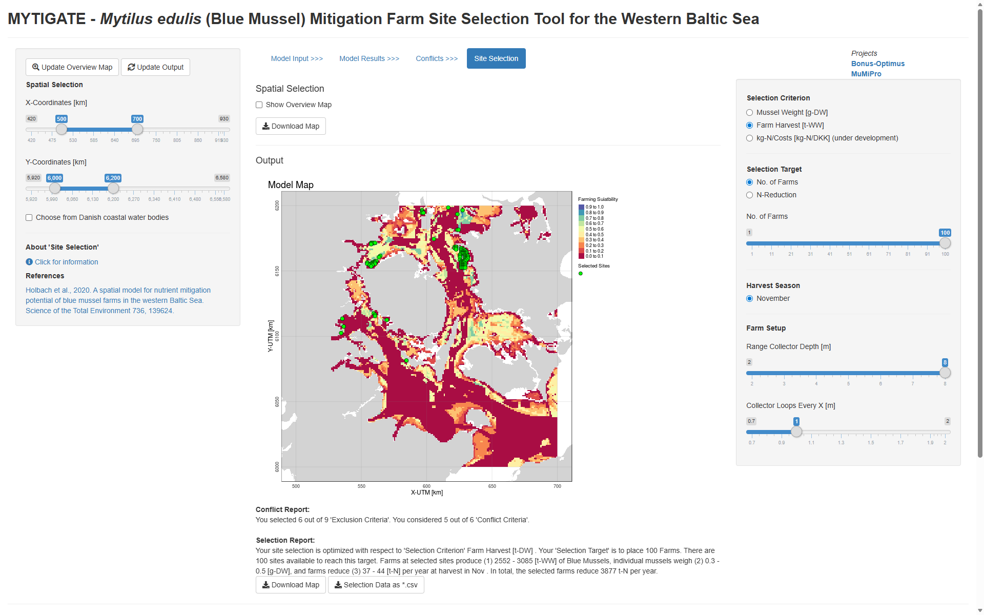Click the Collector Loops Every X slider handle

[796, 432]
